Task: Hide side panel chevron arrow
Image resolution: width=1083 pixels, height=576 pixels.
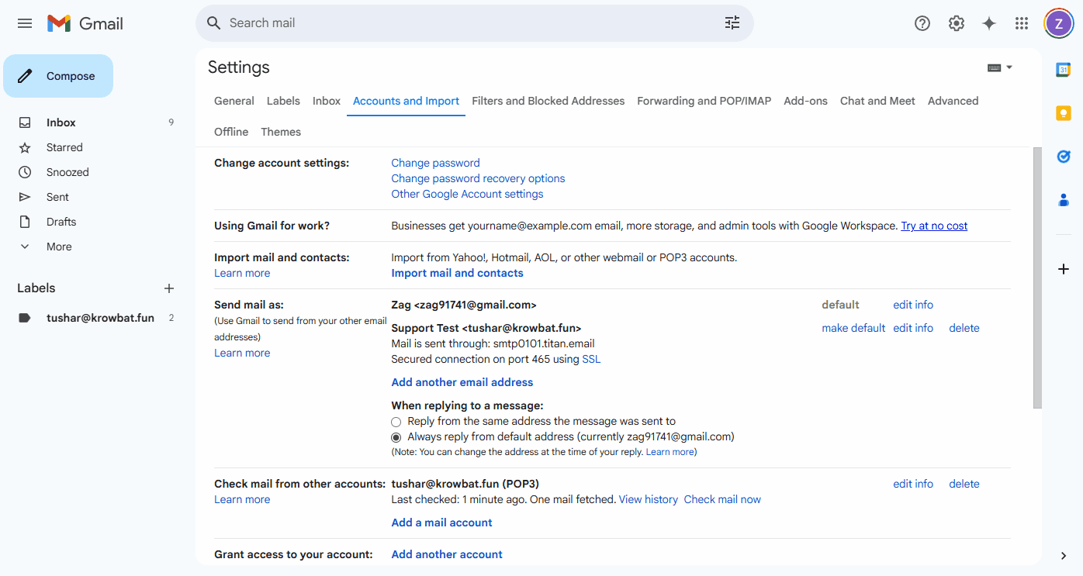Action: 1064,555
